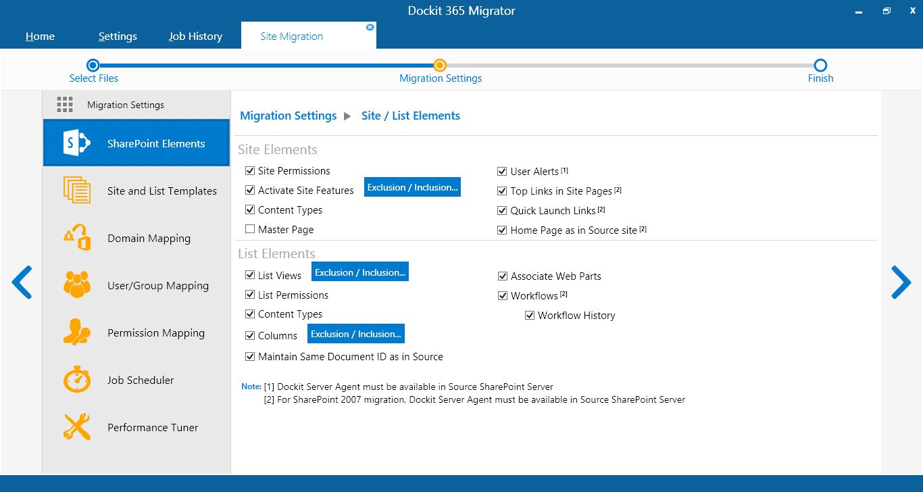Uncheck Workflow History

pos(530,315)
